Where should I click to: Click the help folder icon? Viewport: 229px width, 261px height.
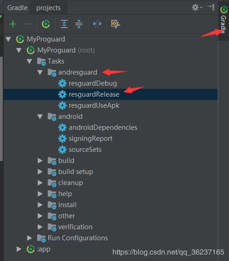(52, 194)
